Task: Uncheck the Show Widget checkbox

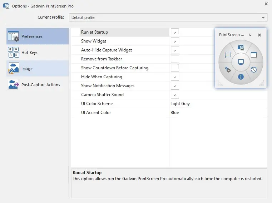Action: click(175, 41)
